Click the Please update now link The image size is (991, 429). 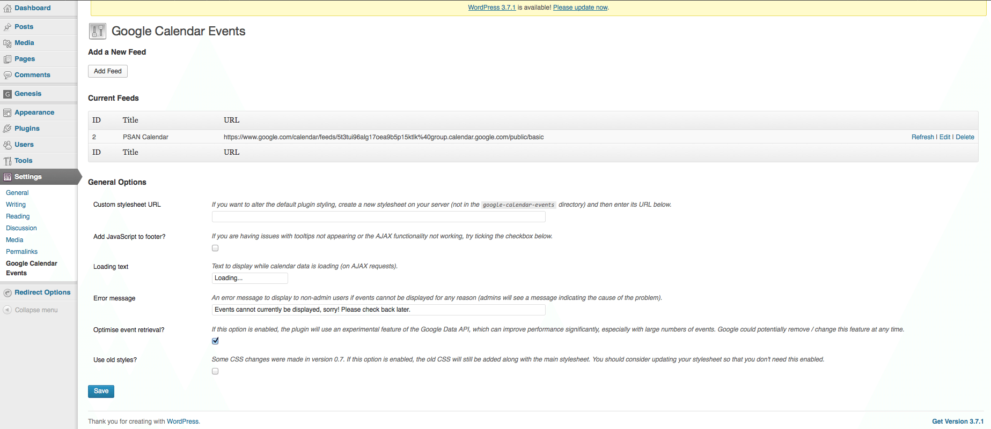[x=580, y=7]
